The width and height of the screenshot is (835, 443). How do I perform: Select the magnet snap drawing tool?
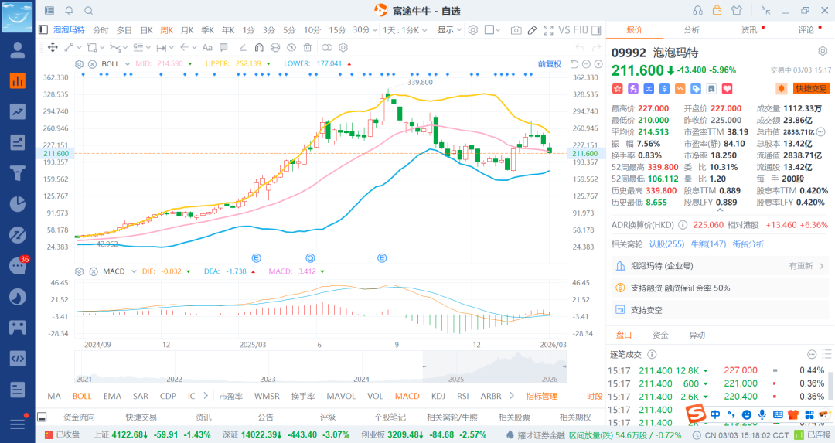point(259,47)
